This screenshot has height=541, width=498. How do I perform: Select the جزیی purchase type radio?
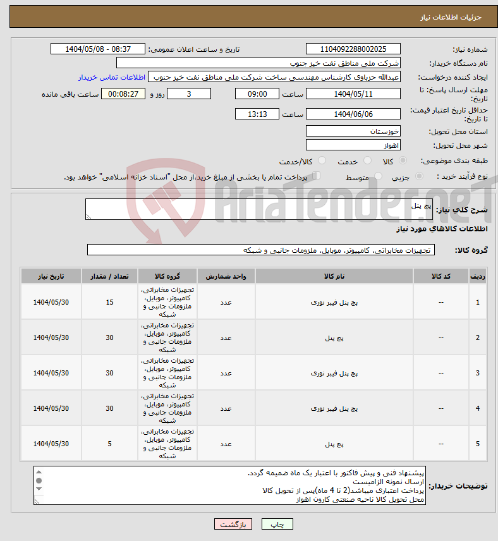point(419,176)
